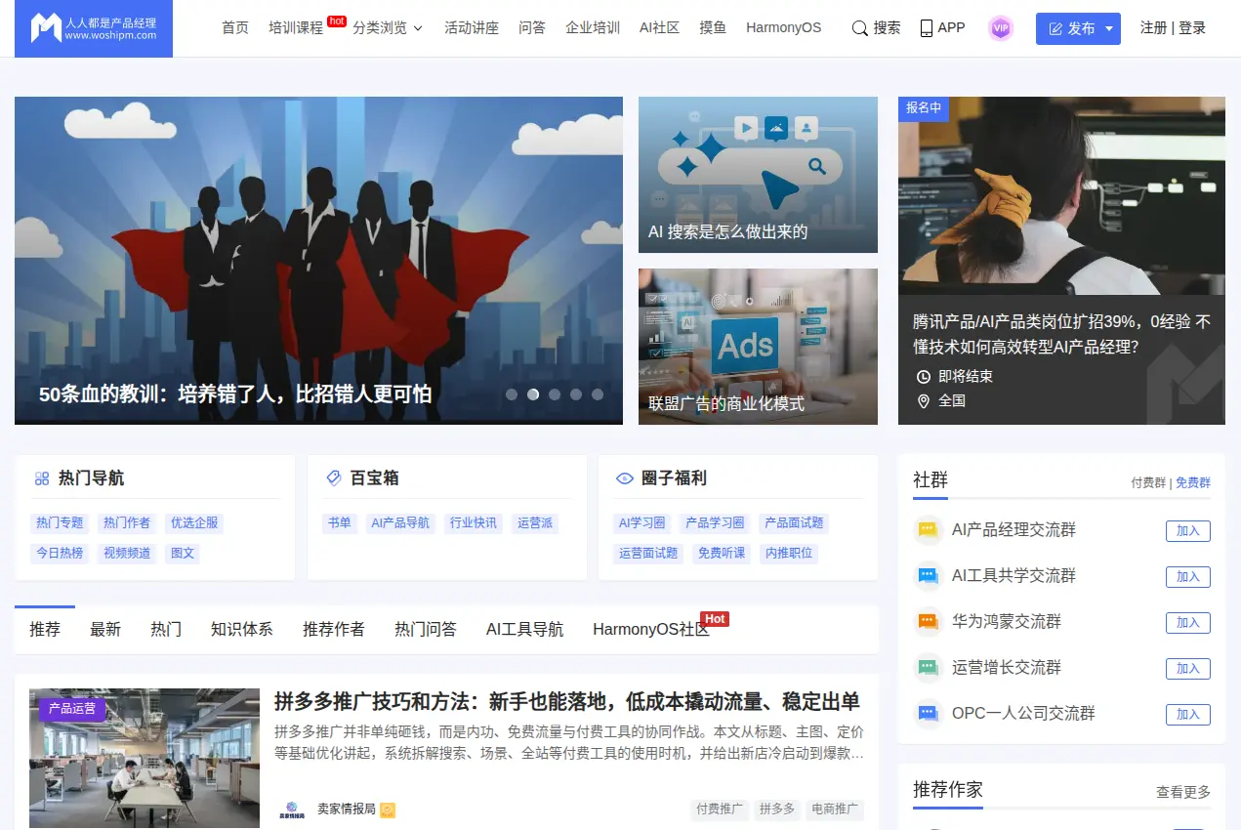The height and width of the screenshot is (830, 1241).
Task: Join the AI产品经理交流群 group
Action: point(1188,531)
